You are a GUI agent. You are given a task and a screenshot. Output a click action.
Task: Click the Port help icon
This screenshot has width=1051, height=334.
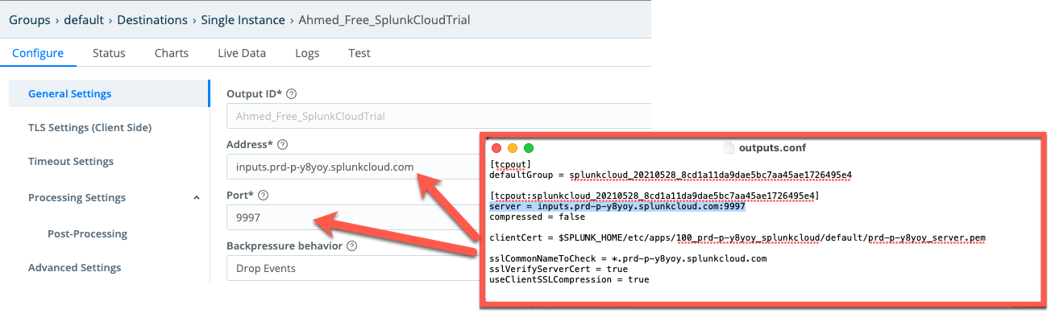coord(264,195)
